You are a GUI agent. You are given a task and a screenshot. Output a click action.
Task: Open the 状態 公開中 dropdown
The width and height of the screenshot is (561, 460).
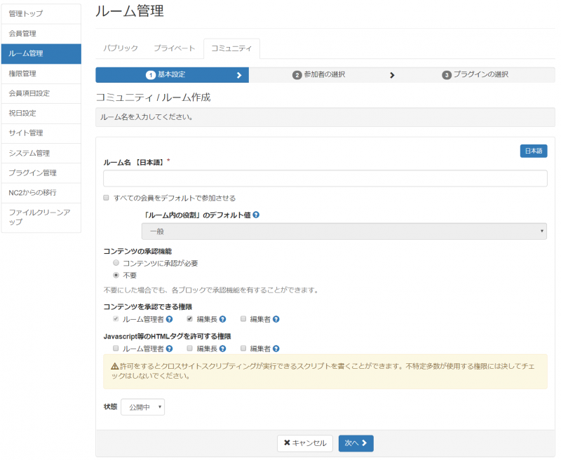142,407
